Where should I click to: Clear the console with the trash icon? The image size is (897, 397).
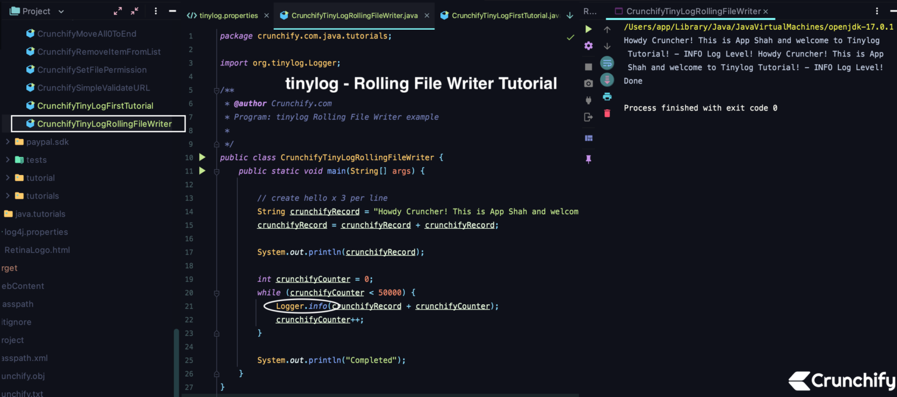[607, 113]
